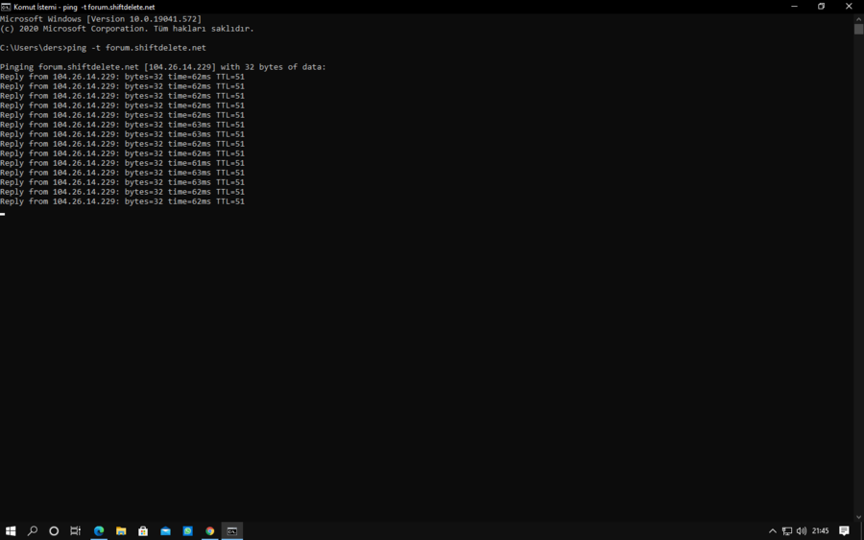The height and width of the screenshot is (540, 864).
Task: Click the reply line with time=61ms
Action: [122, 163]
